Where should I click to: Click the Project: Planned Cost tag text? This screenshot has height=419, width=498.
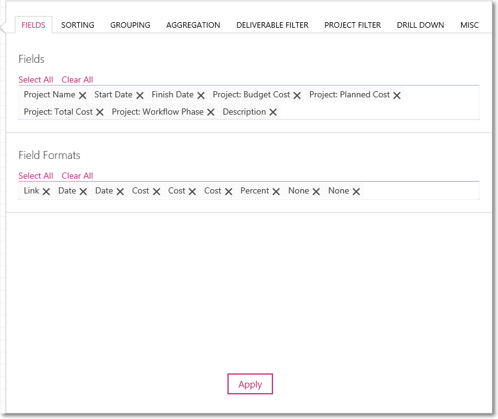pyautogui.click(x=349, y=95)
